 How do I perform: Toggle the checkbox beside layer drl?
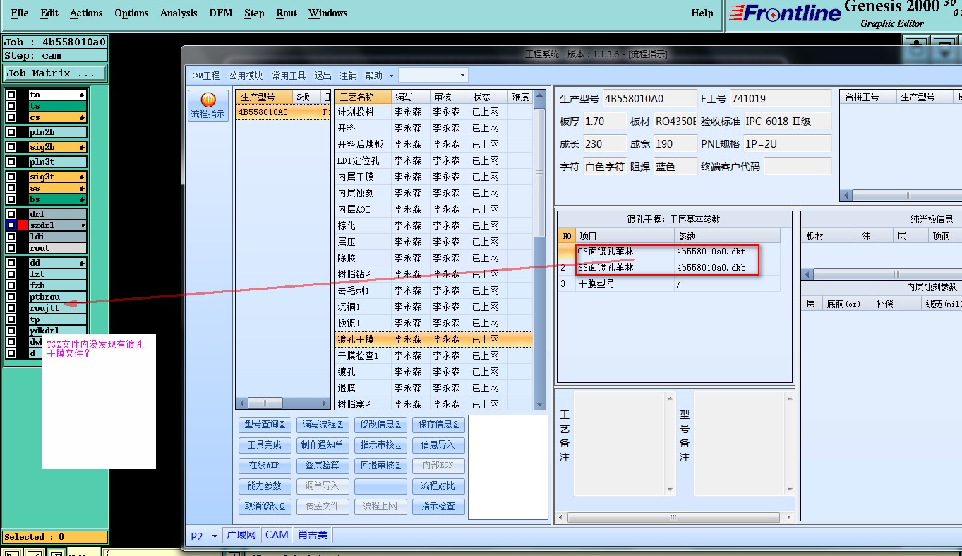point(11,214)
